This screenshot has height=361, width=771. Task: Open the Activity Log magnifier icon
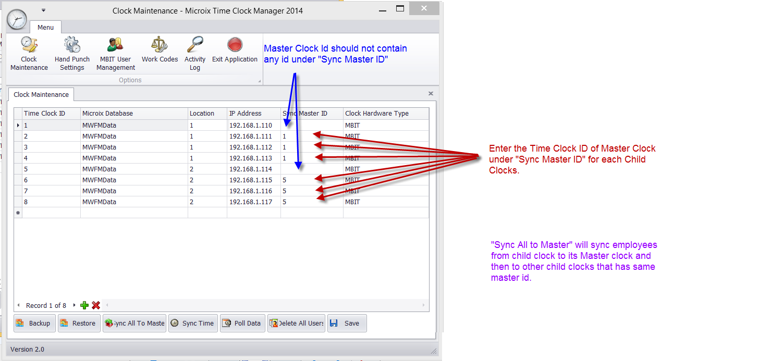point(195,45)
